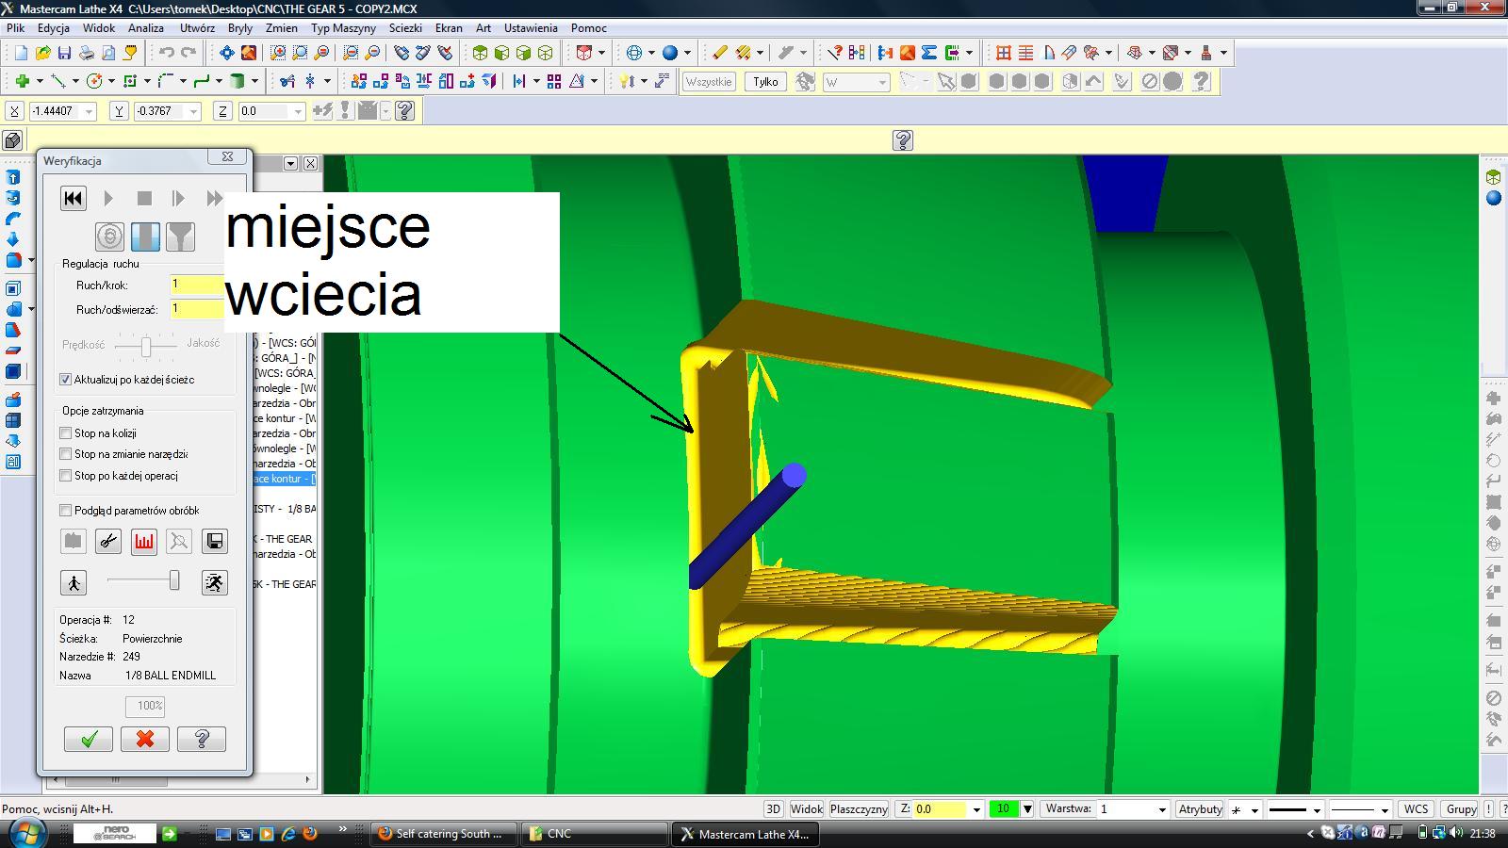Viewport: 1508px width, 848px height.
Task: Fast forward the verification
Action: [215, 198]
